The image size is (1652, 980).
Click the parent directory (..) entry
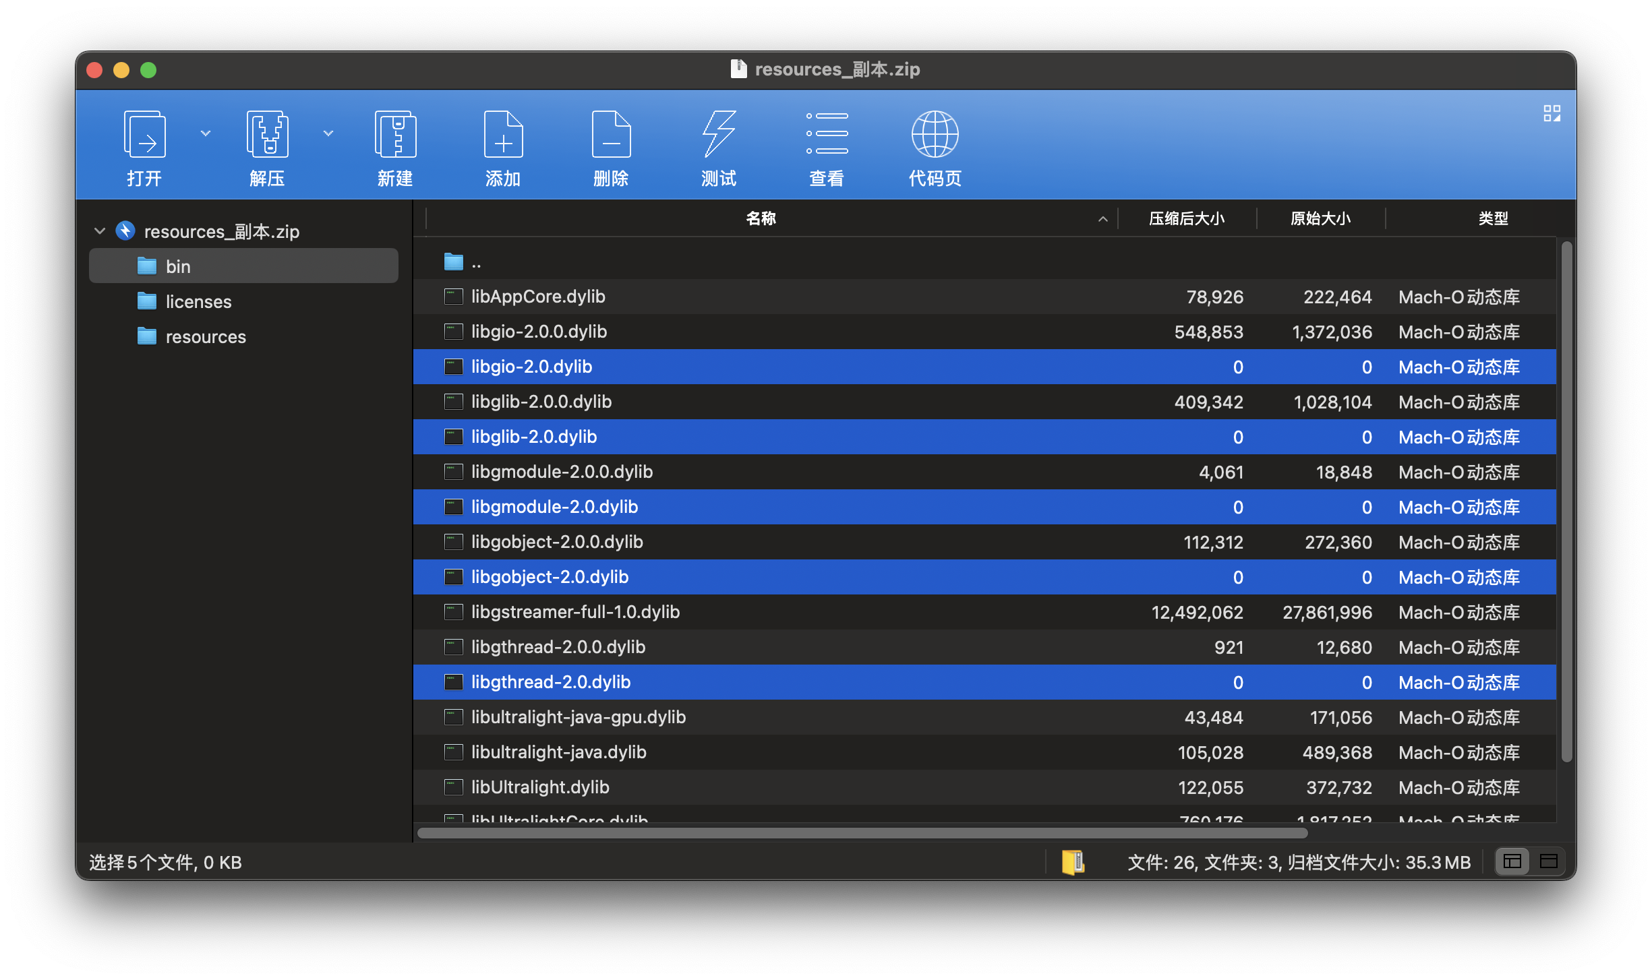tap(476, 262)
